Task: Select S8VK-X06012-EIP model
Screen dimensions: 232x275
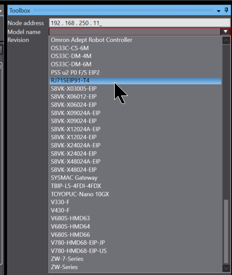Action: tap(136, 96)
